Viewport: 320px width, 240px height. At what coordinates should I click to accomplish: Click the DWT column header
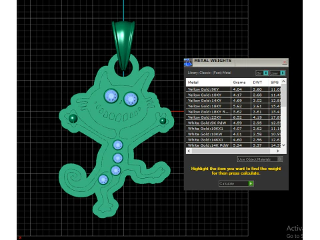click(259, 83)
